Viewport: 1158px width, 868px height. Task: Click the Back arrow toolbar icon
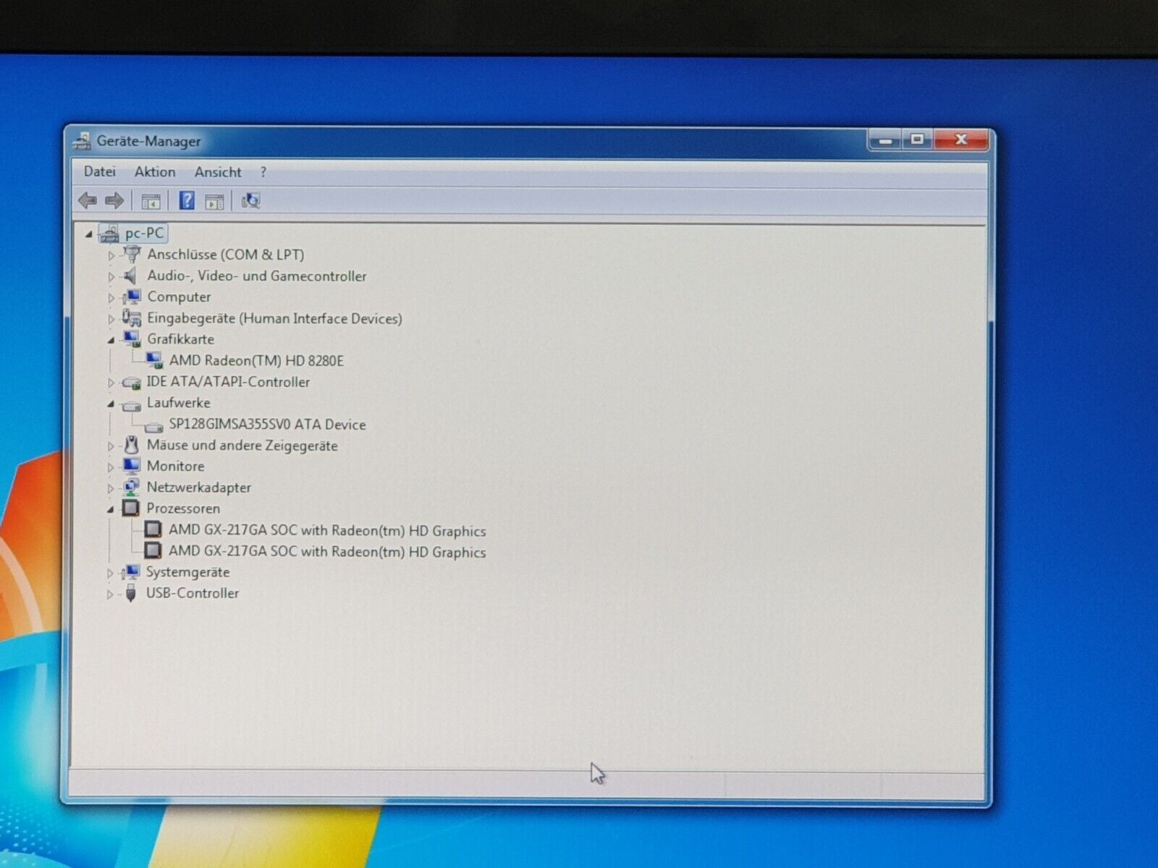click(x=88, y=200)
